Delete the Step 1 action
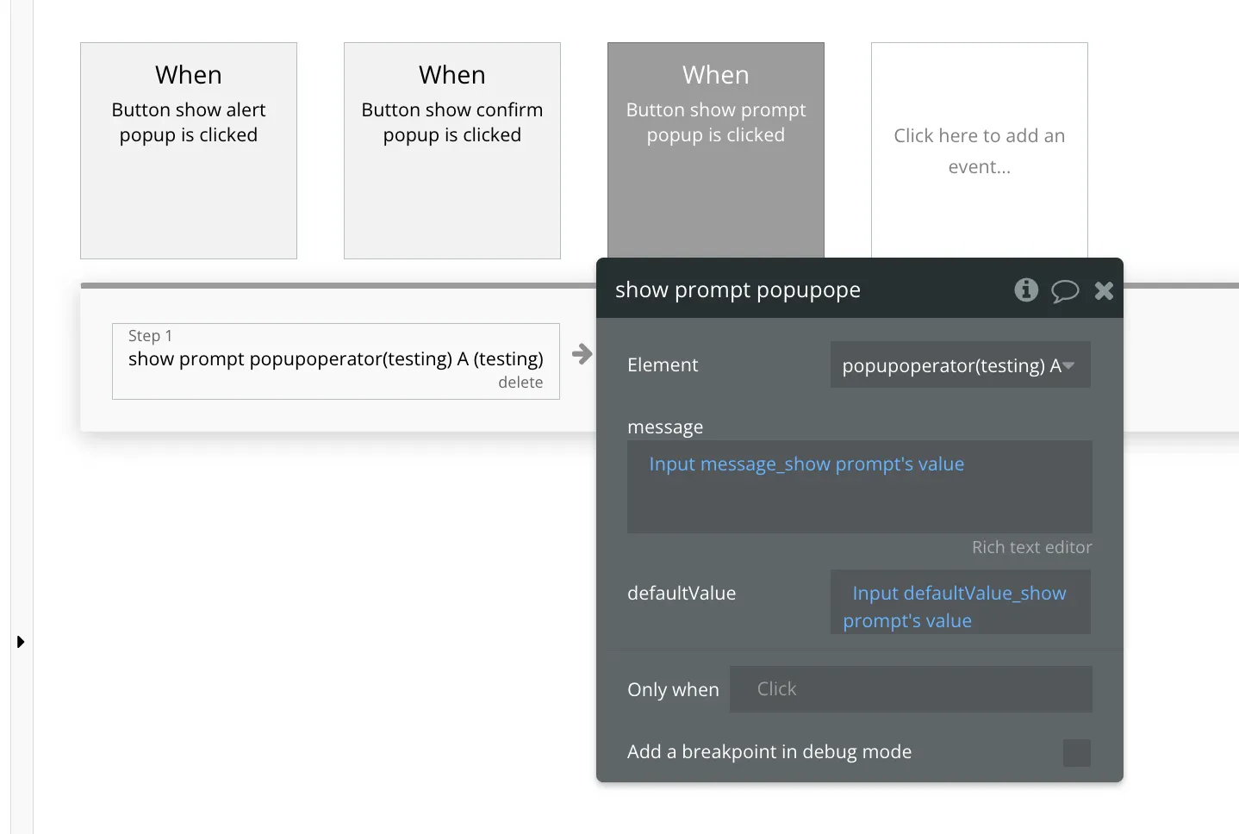Screen dimensions: 1239x834 point(520,383)
